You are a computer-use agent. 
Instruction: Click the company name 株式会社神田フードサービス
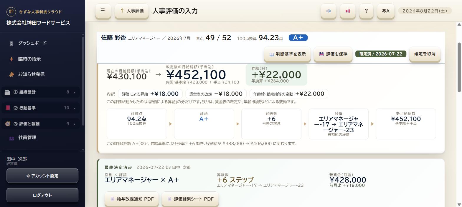38,23
